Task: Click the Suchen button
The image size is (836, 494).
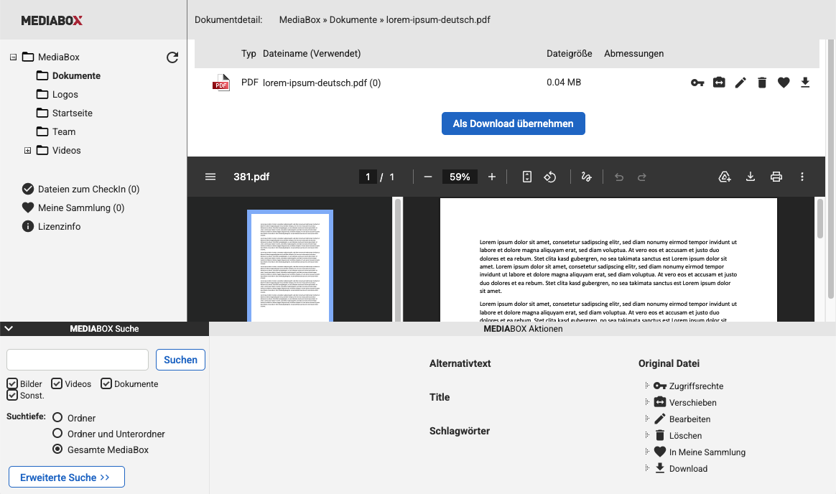Action: [181, 360]
